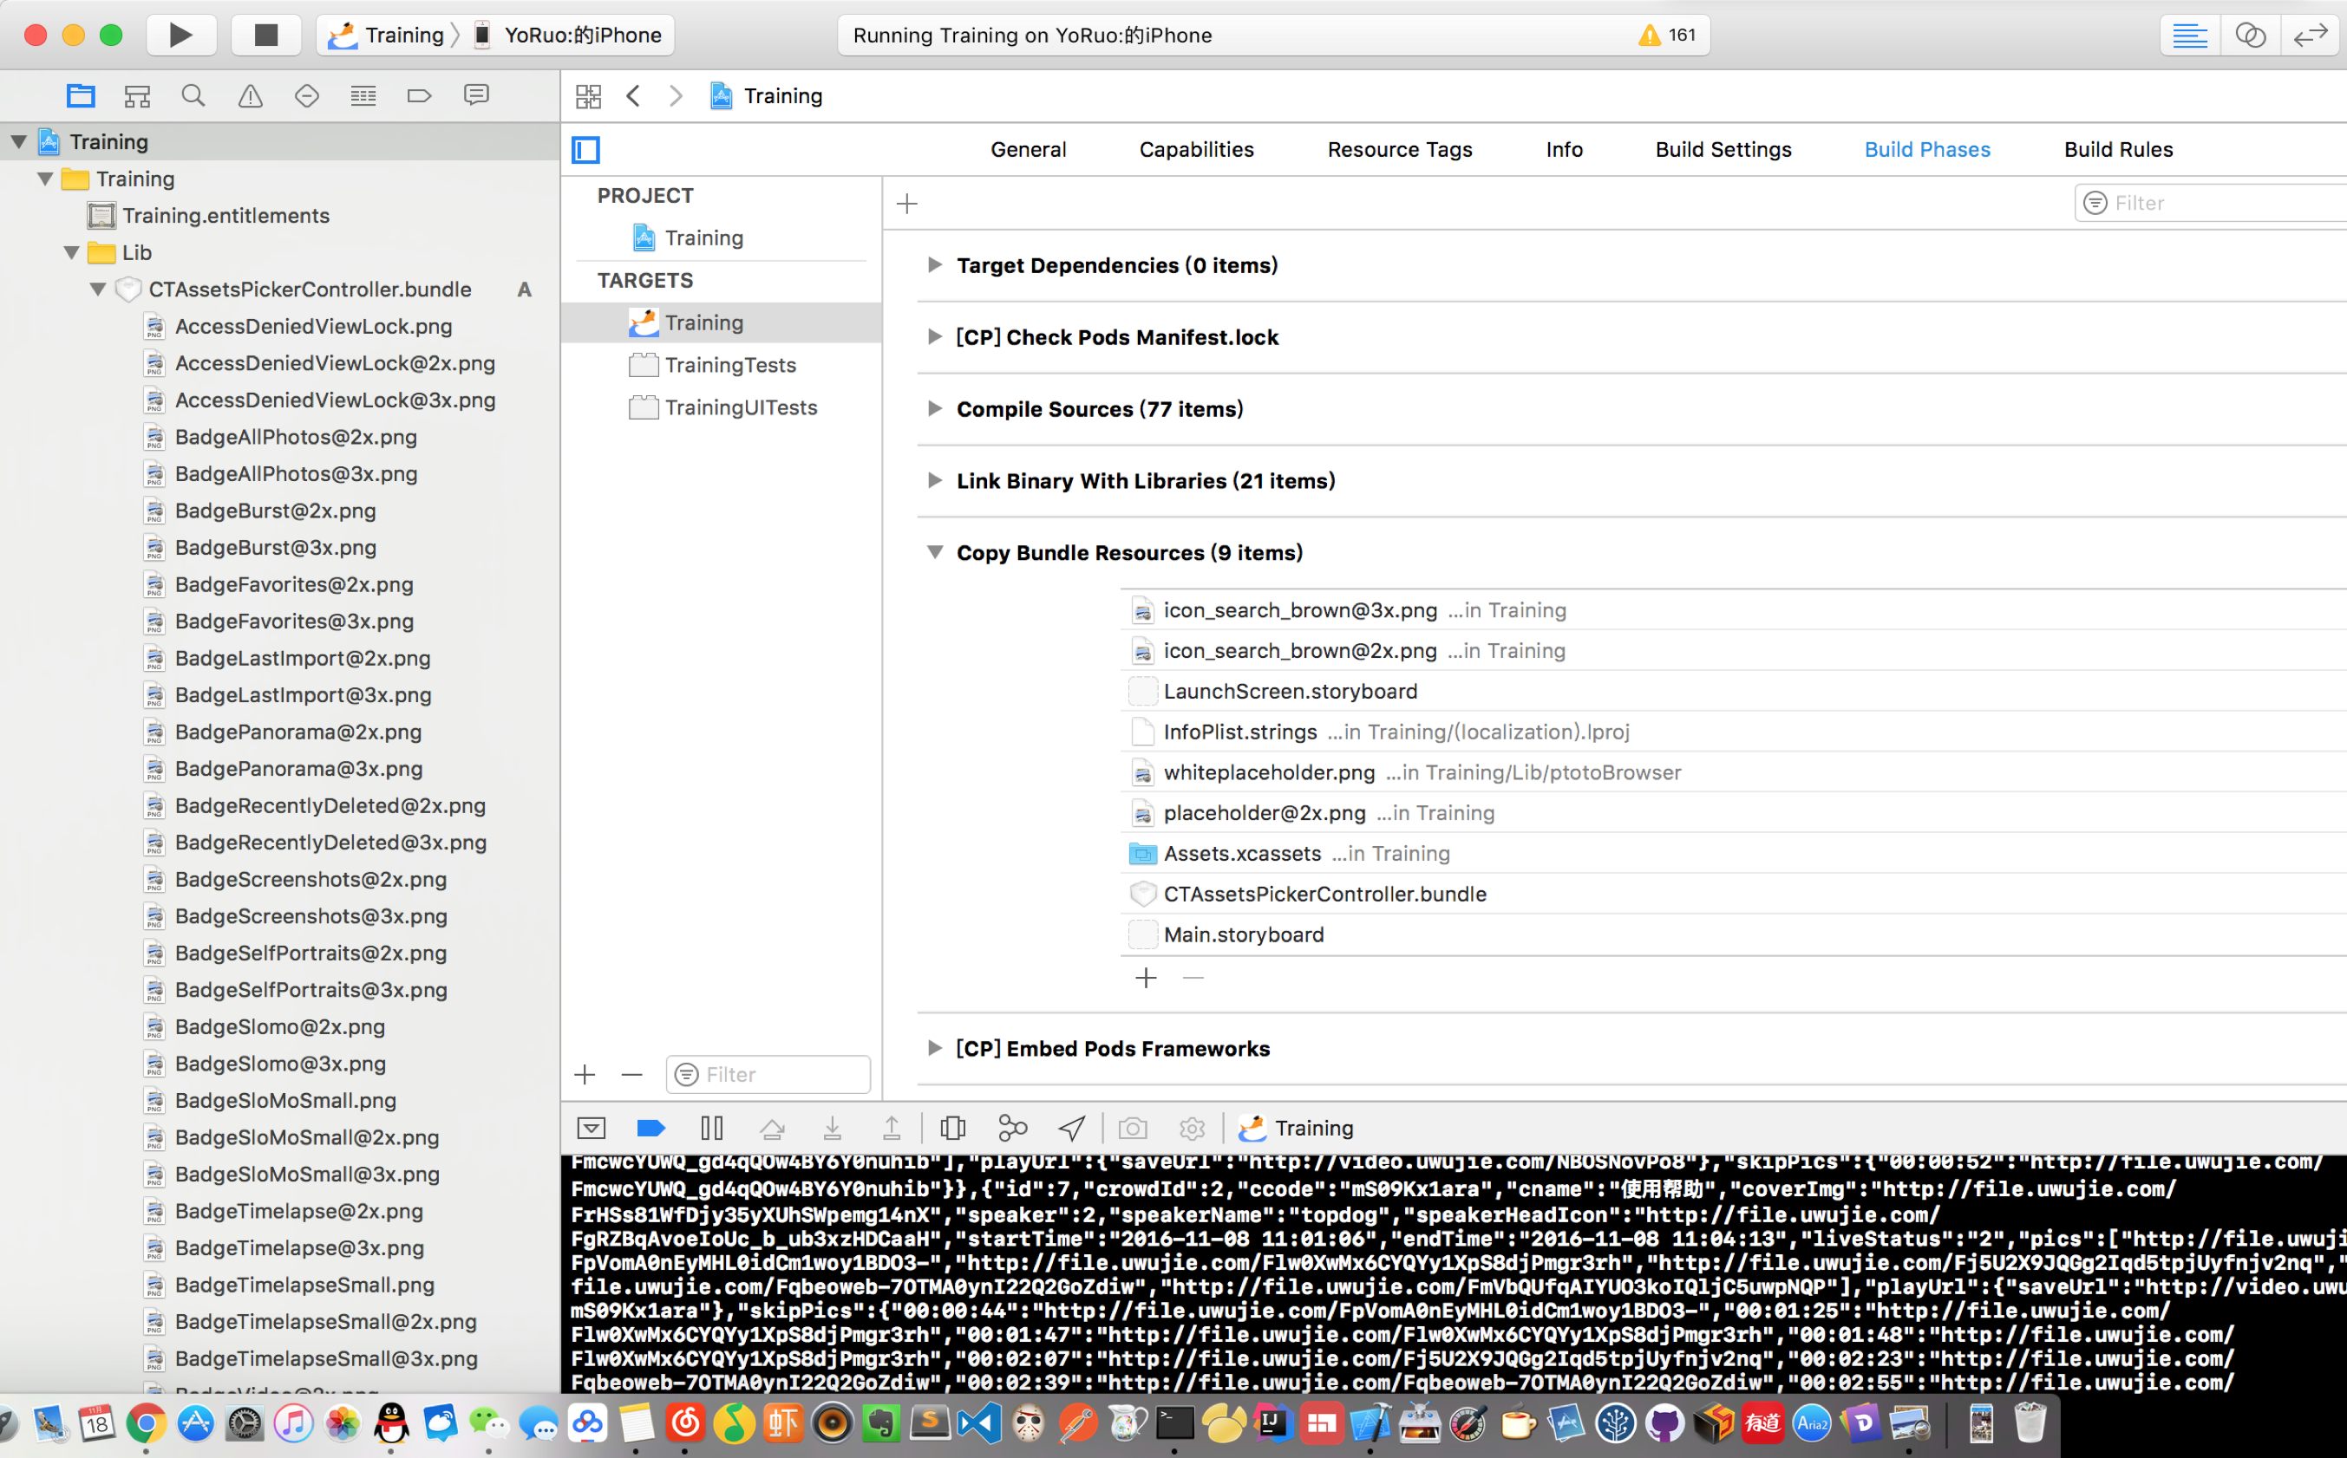Image resolution: width=2347 pixels, height=1458 pixels.
Task: Collapse Copy Bundle Resources phase
Action: pyautogui.click(x=934, y=551)
